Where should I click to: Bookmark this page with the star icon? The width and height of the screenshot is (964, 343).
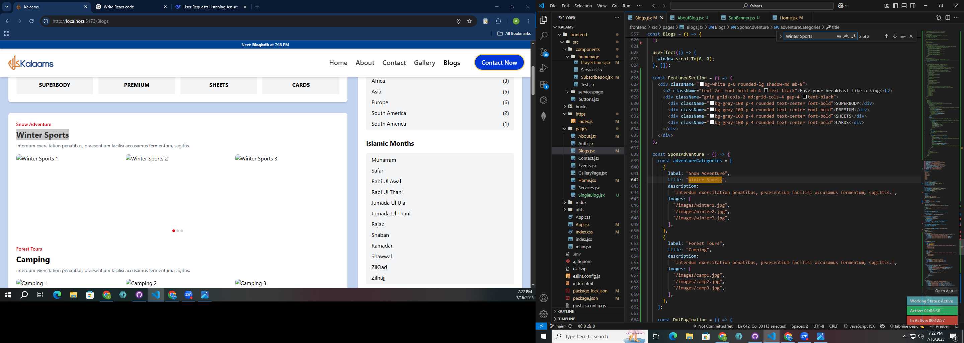(x=469, y=21)
